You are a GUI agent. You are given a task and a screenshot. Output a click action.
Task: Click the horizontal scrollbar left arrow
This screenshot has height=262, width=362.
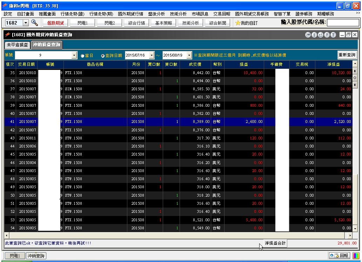coord(6,235)
